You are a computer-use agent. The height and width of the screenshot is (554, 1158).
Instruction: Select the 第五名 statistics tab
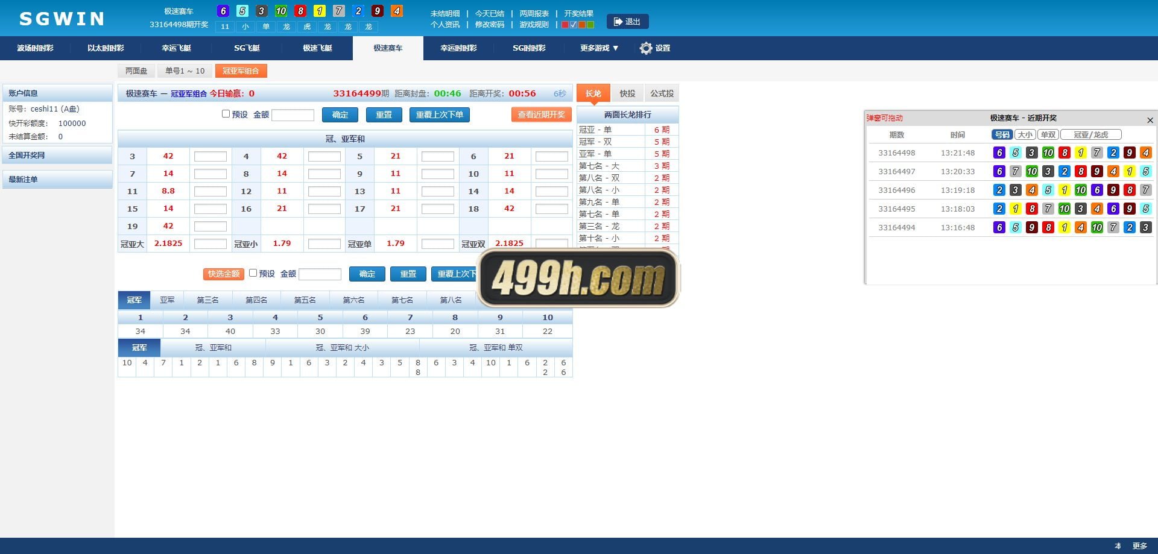[x=305, y=300]
